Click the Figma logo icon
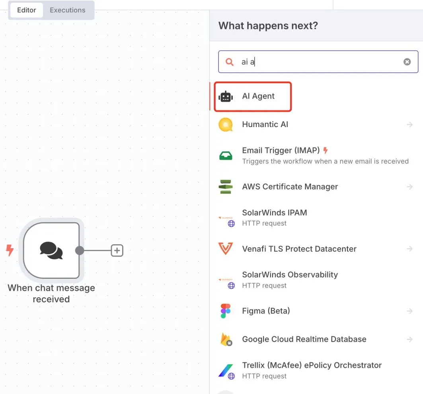423x394 pixels. pyautogui.click(x=226, y=311)
